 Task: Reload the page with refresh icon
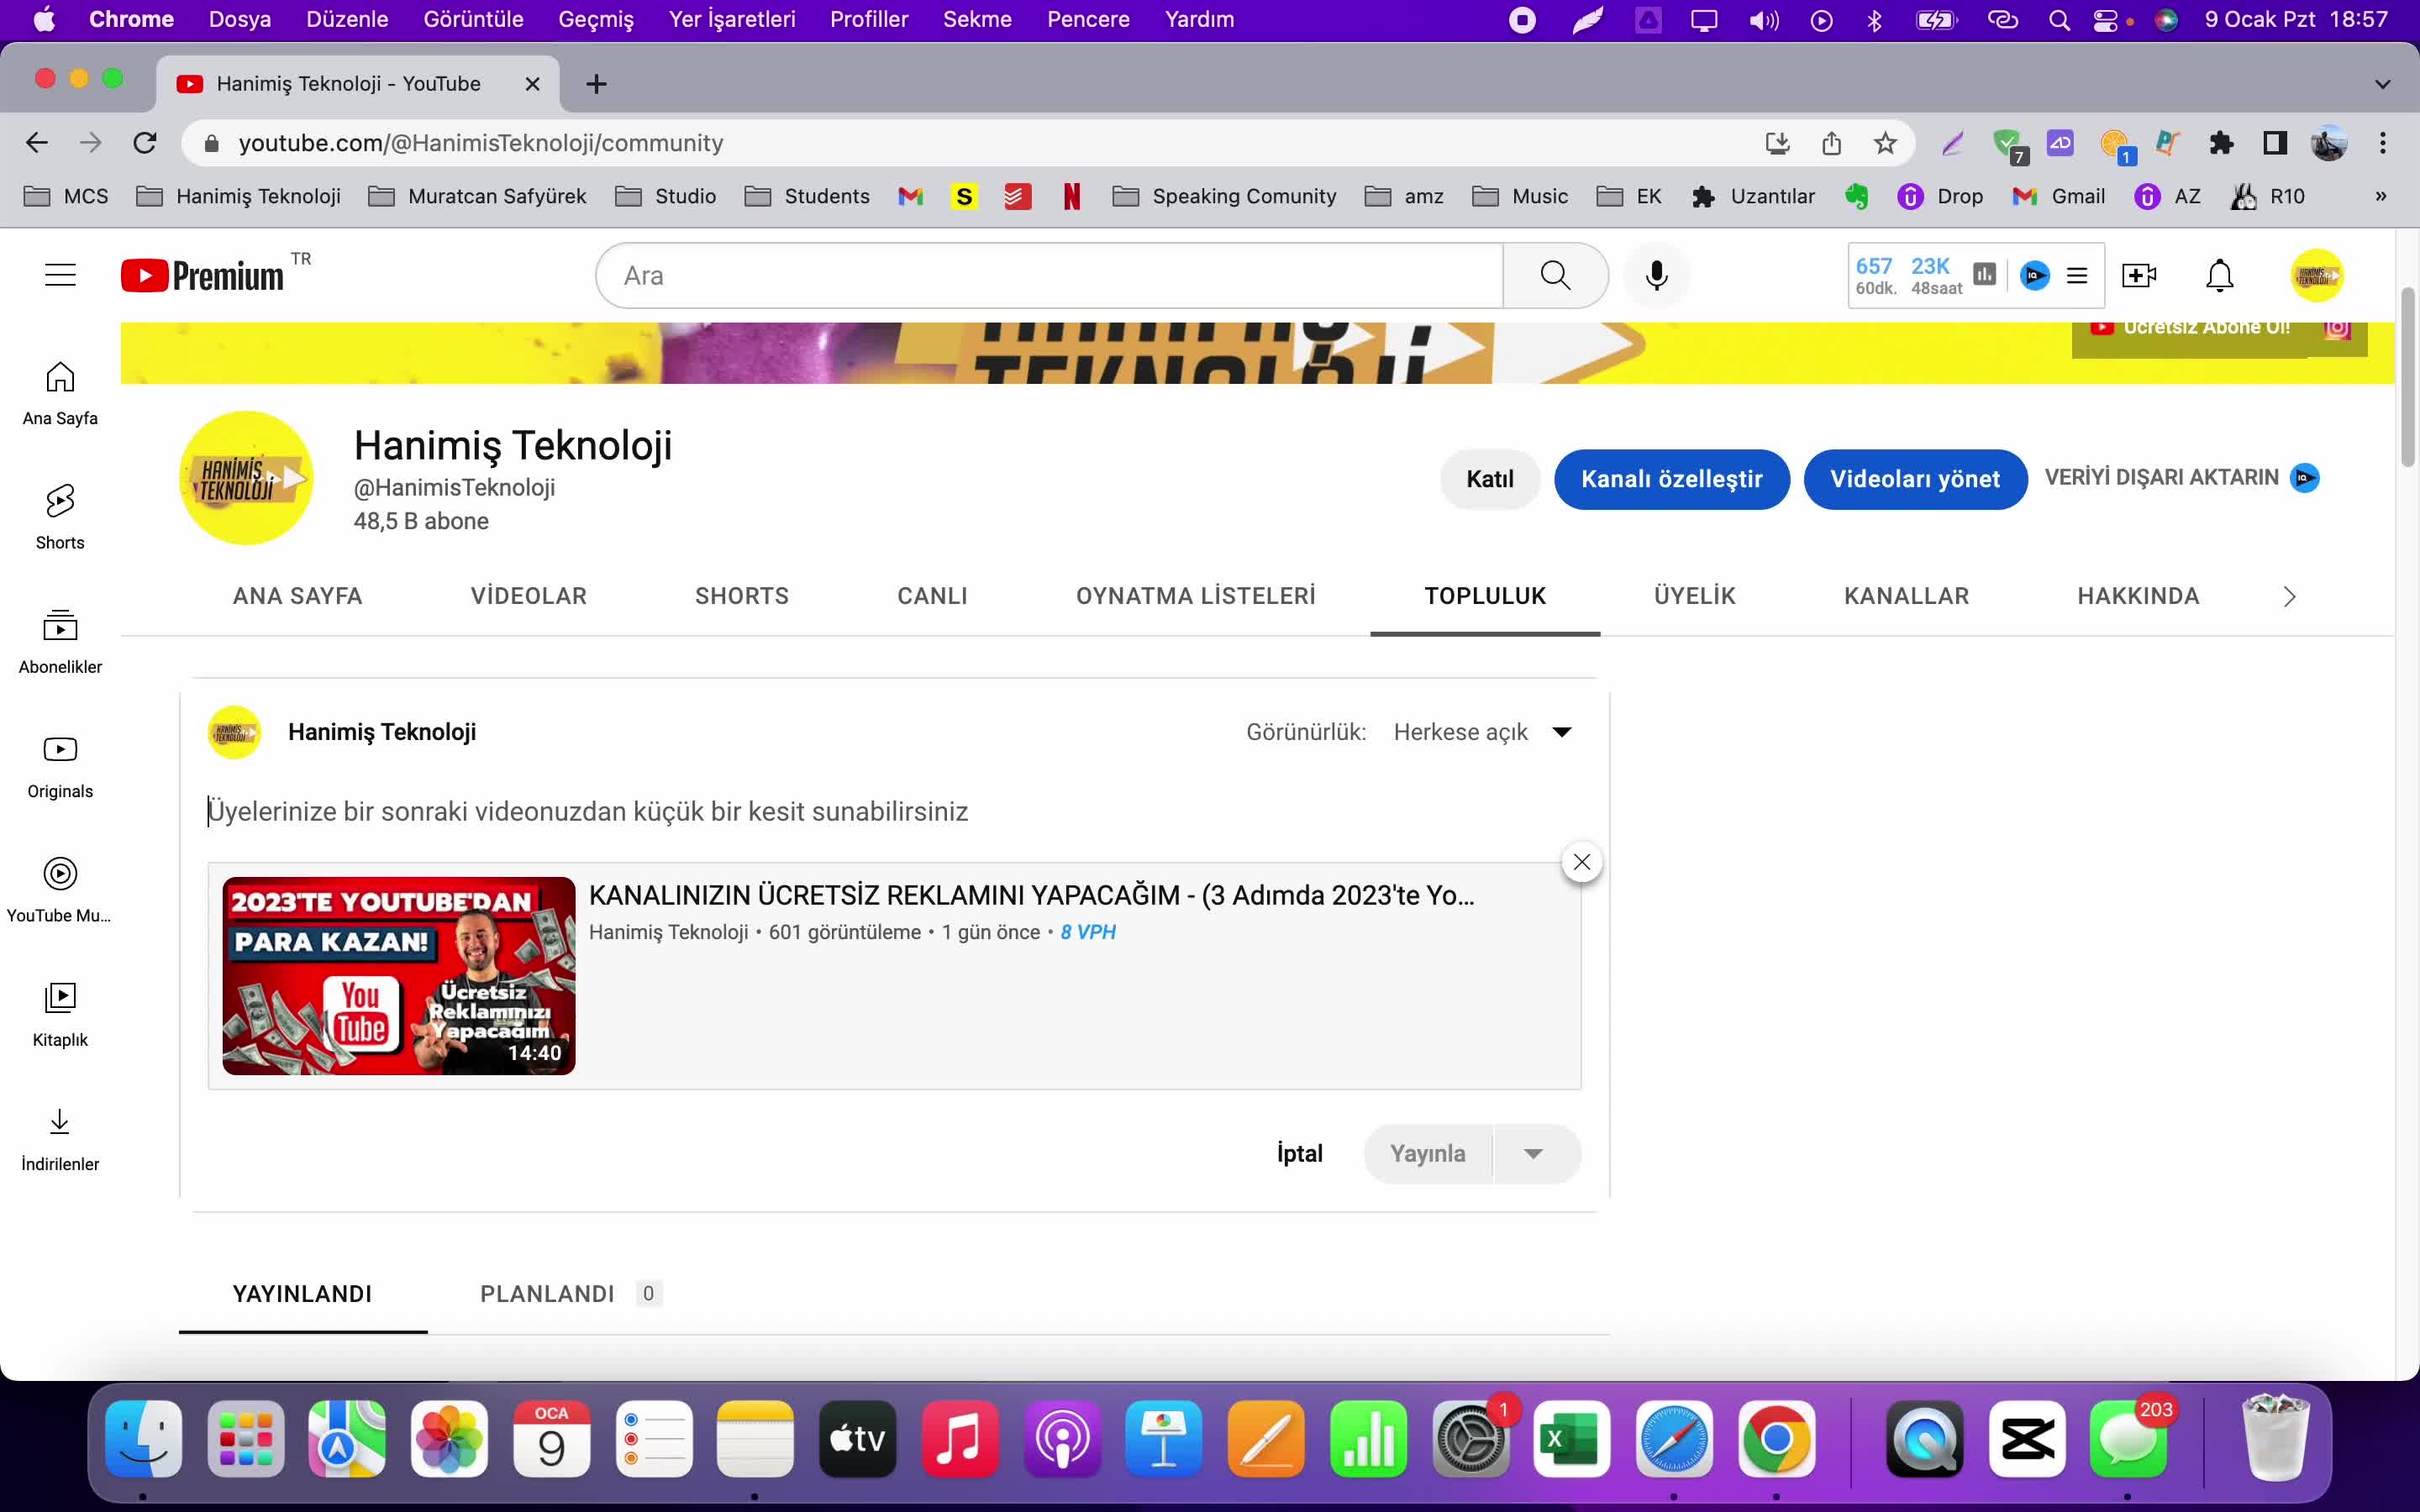coord(145,143)
